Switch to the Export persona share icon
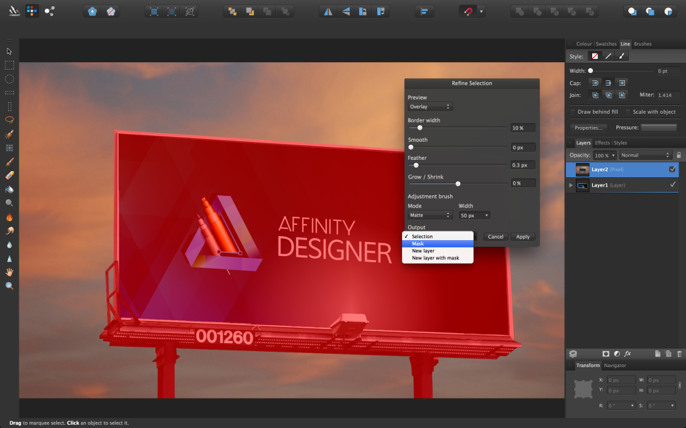686x428 pixels. [x=50, y=11]
